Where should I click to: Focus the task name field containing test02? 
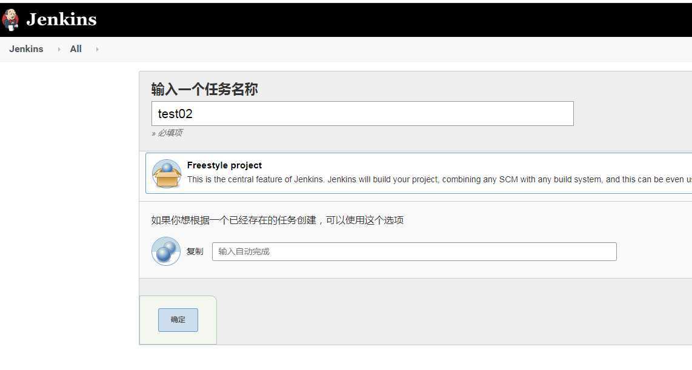[362, 114]
